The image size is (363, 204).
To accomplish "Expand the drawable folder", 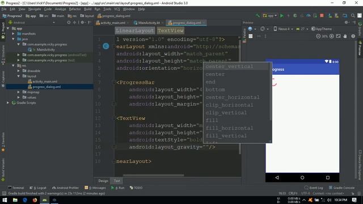I will coord(19,71).
